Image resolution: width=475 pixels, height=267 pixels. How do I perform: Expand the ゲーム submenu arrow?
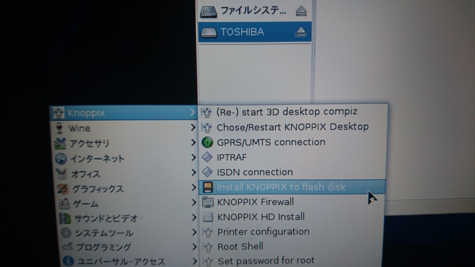coord(194,202)
